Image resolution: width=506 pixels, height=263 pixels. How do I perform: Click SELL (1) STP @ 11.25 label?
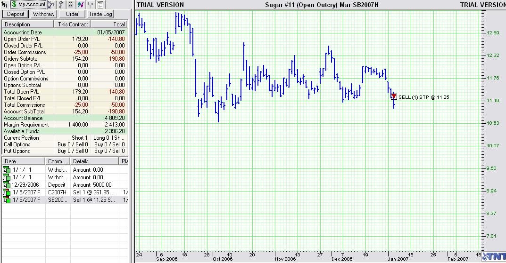[x=424, y=97]
